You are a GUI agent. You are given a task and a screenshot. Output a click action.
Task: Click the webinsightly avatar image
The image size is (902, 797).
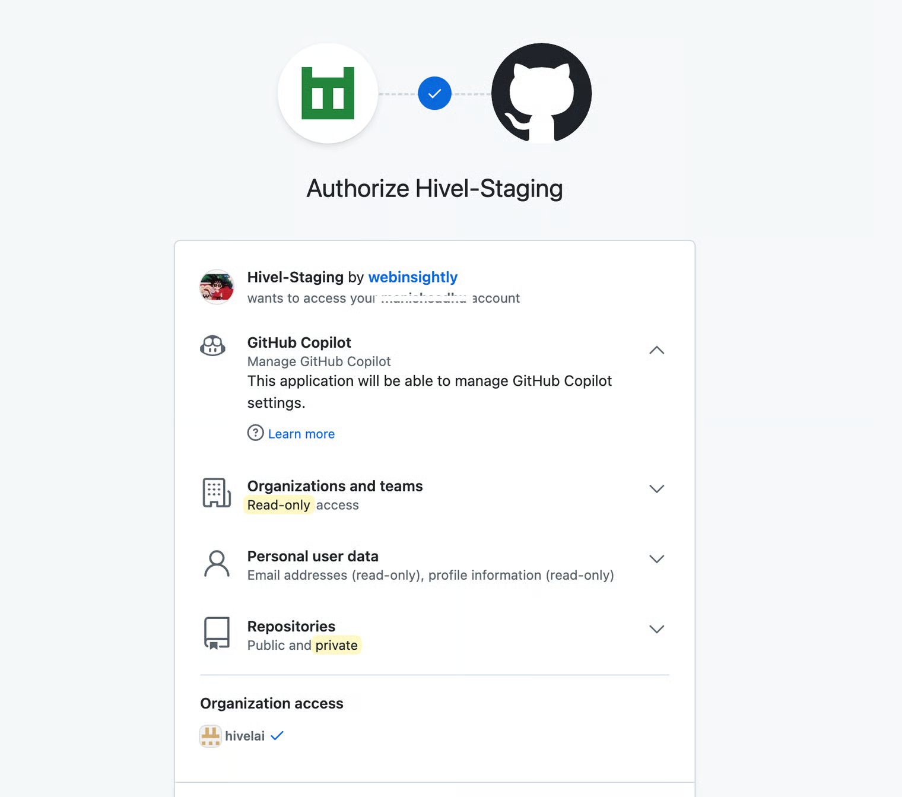[x=217, y=287]
